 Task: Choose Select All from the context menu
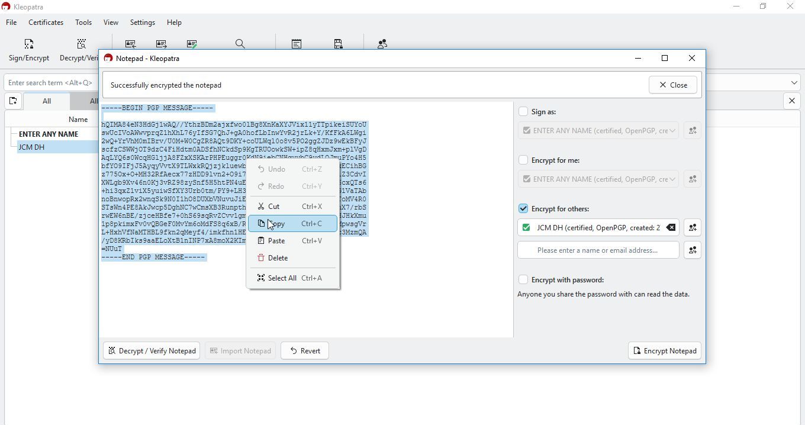(292, 278)
